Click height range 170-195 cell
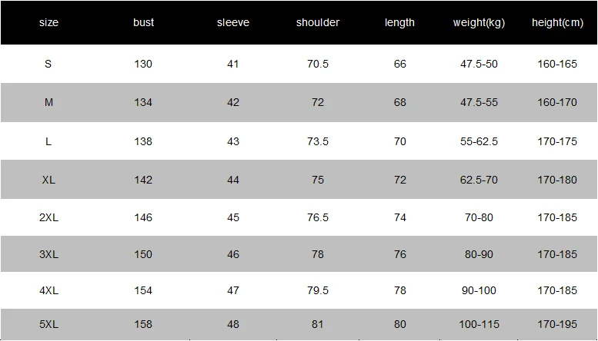Image resolution: width=598 pixels, height=341 pixels. (x=557, y=324)
